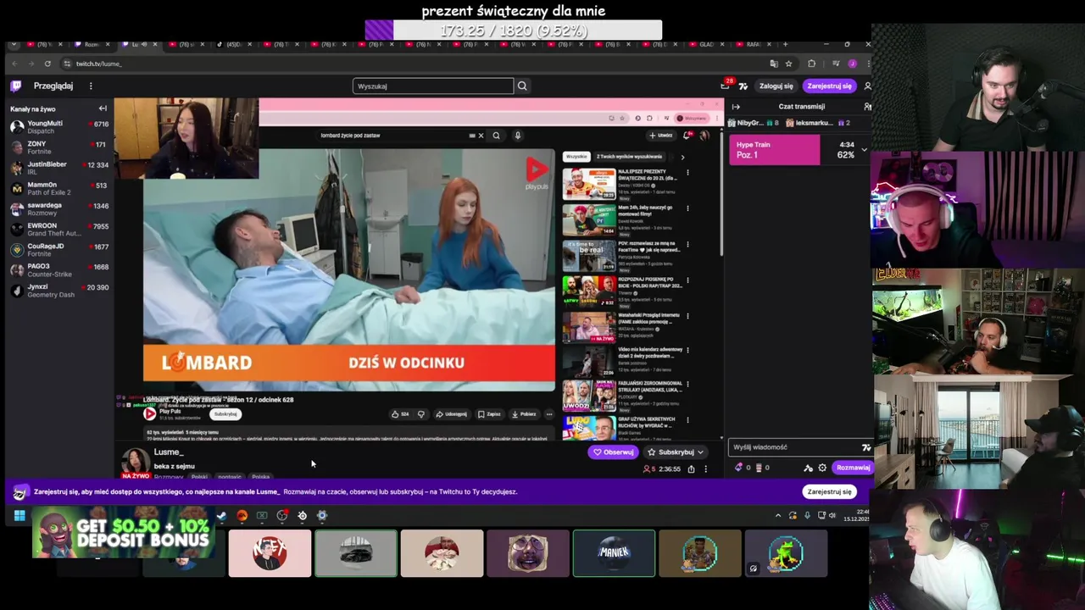Image resolution: width=1085 pixels, height=610 pixels.
Task: Click the Polski stream tag
Action: point(199,477)
